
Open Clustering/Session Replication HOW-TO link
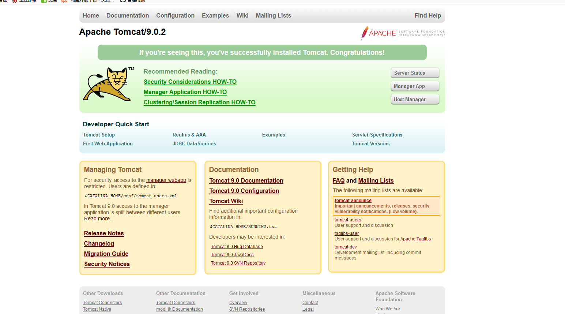pyautogui.click(x=199, y=102)
